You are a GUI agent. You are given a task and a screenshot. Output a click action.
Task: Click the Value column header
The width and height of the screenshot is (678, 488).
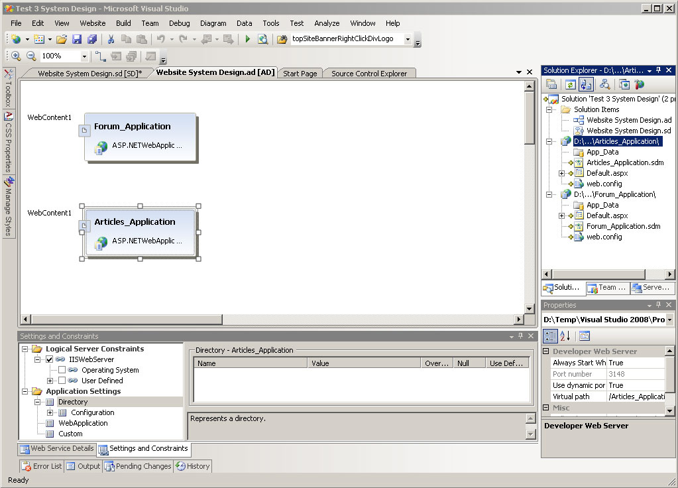click(364, 363)
